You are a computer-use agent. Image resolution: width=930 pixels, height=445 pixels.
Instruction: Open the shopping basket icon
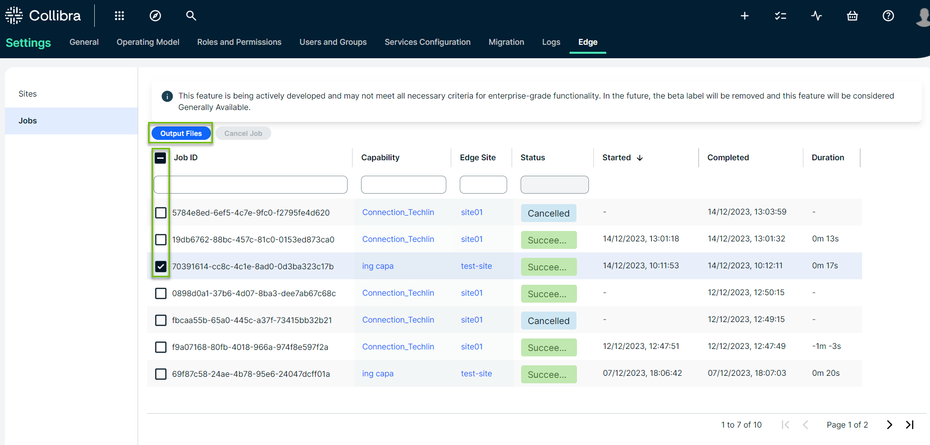(x=852, y=16)
